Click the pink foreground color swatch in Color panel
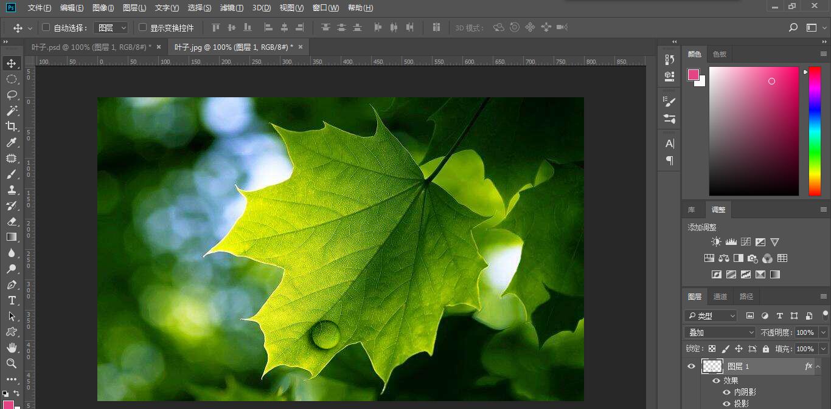 pos(694,75)
